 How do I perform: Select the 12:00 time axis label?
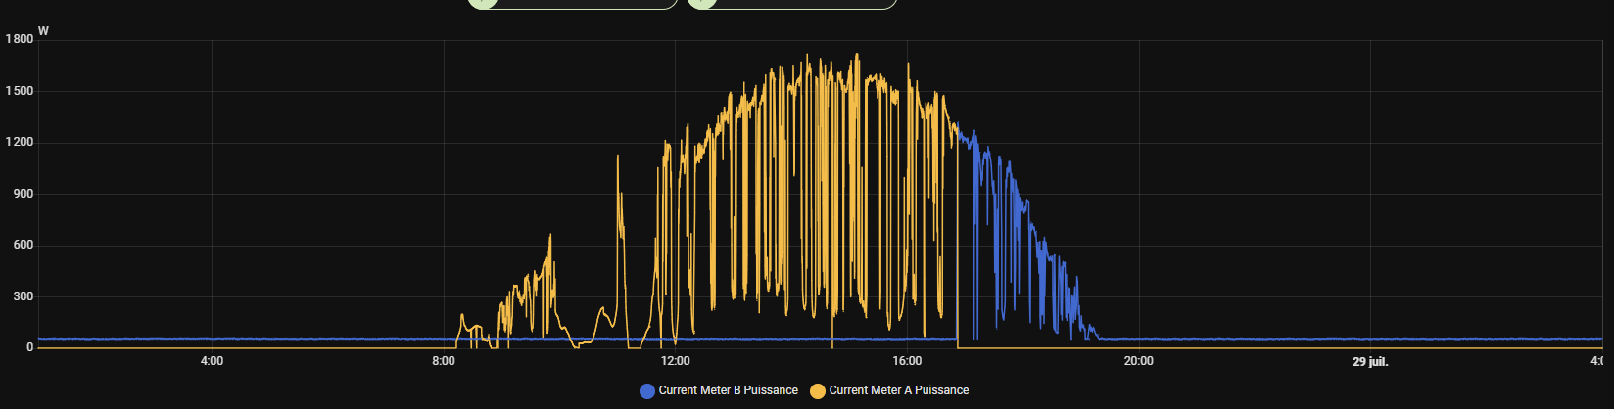click(675, 361)
